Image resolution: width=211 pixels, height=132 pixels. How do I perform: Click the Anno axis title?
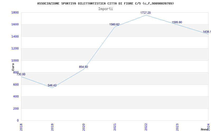[x=204, y=129]
